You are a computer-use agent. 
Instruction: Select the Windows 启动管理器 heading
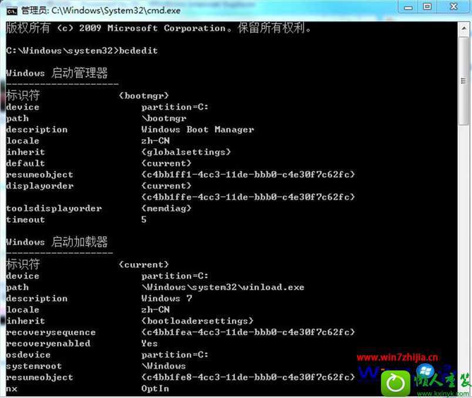(57, 73)
